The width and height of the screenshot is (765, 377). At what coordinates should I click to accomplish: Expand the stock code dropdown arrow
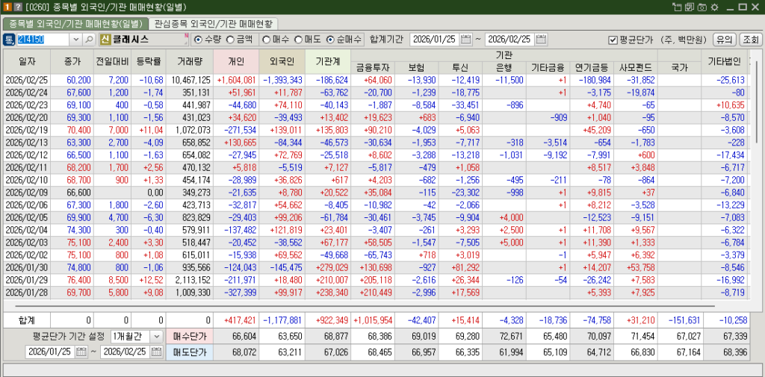(x=77, y=40)
